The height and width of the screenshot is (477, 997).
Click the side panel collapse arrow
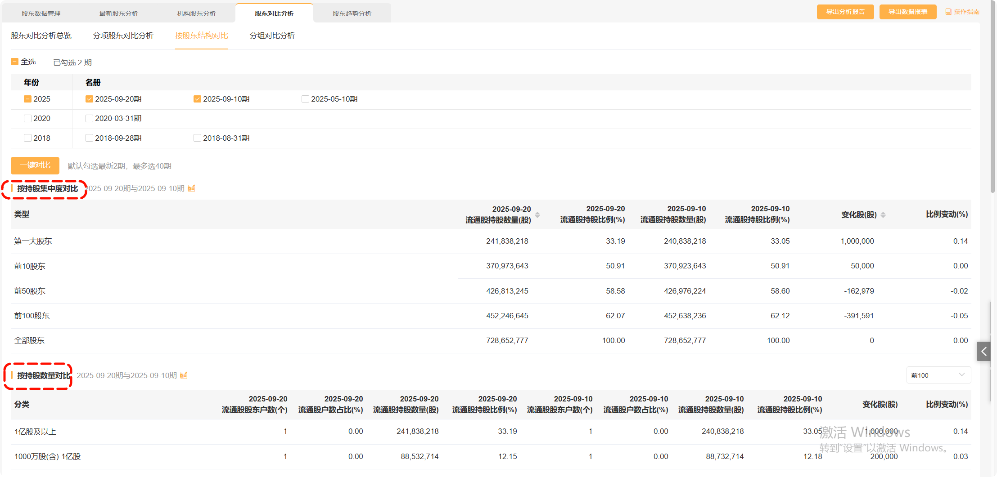click(x=984, y=352)
